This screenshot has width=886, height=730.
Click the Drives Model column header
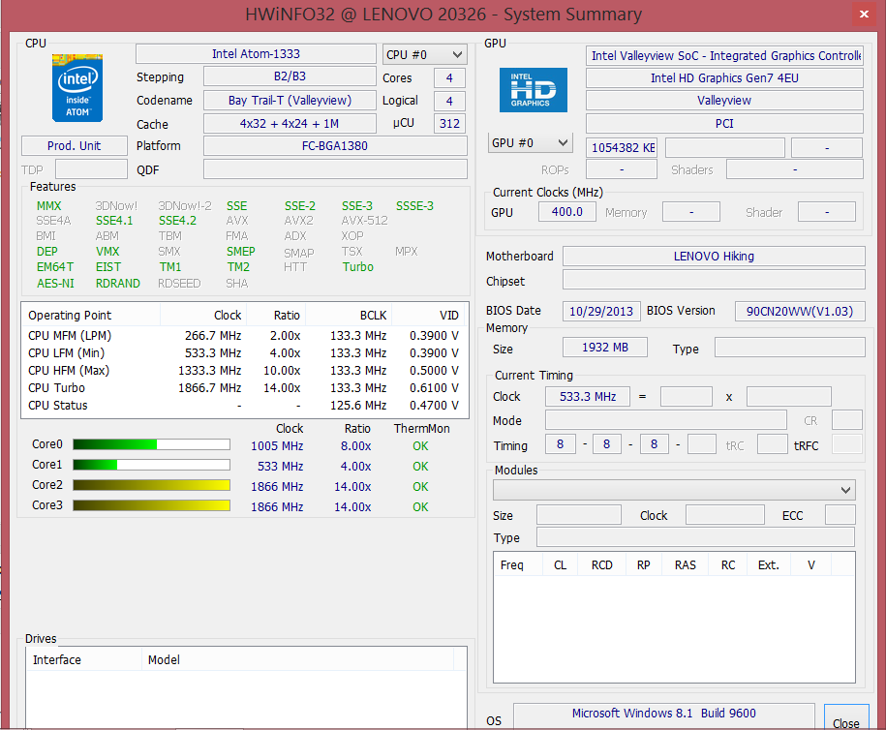297,660
